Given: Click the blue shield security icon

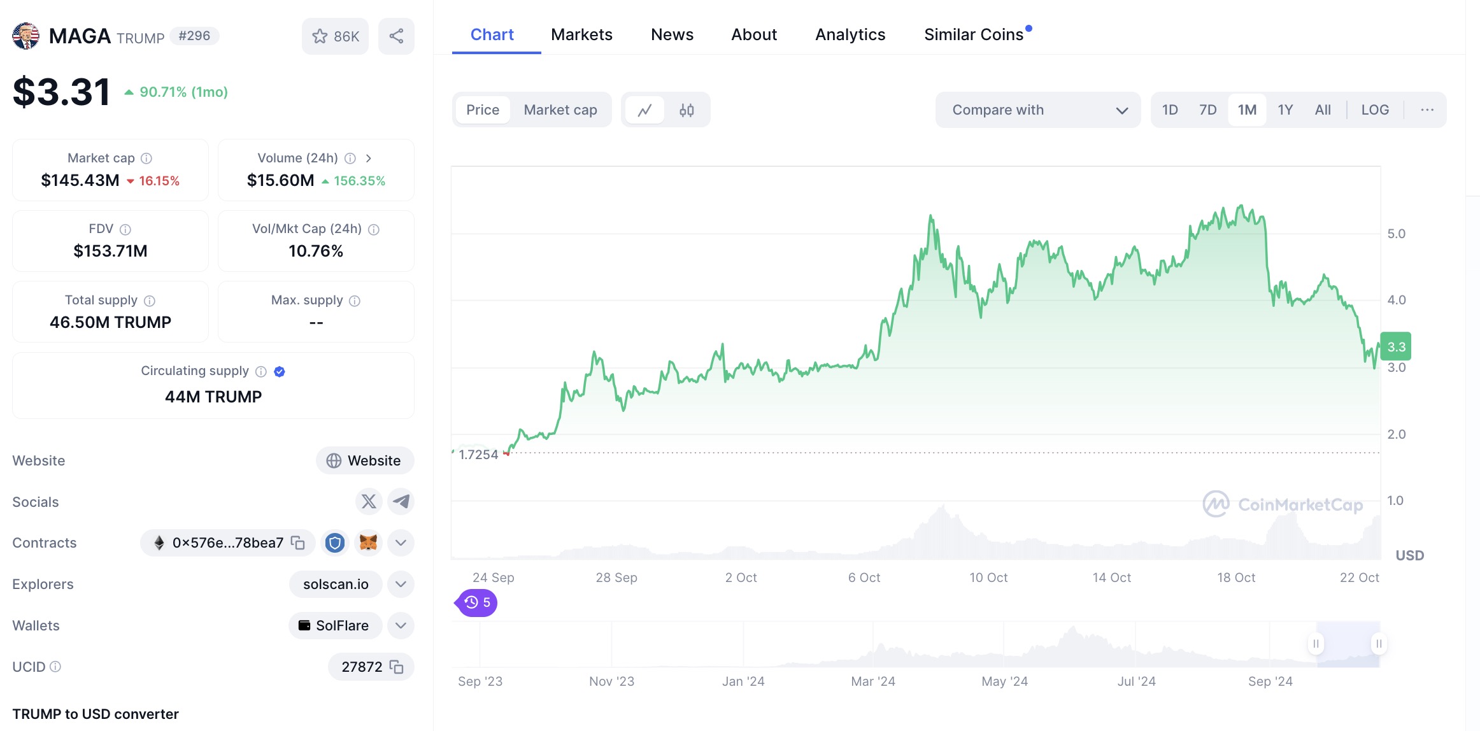Looking at the screenshot, I should [335, 543].
